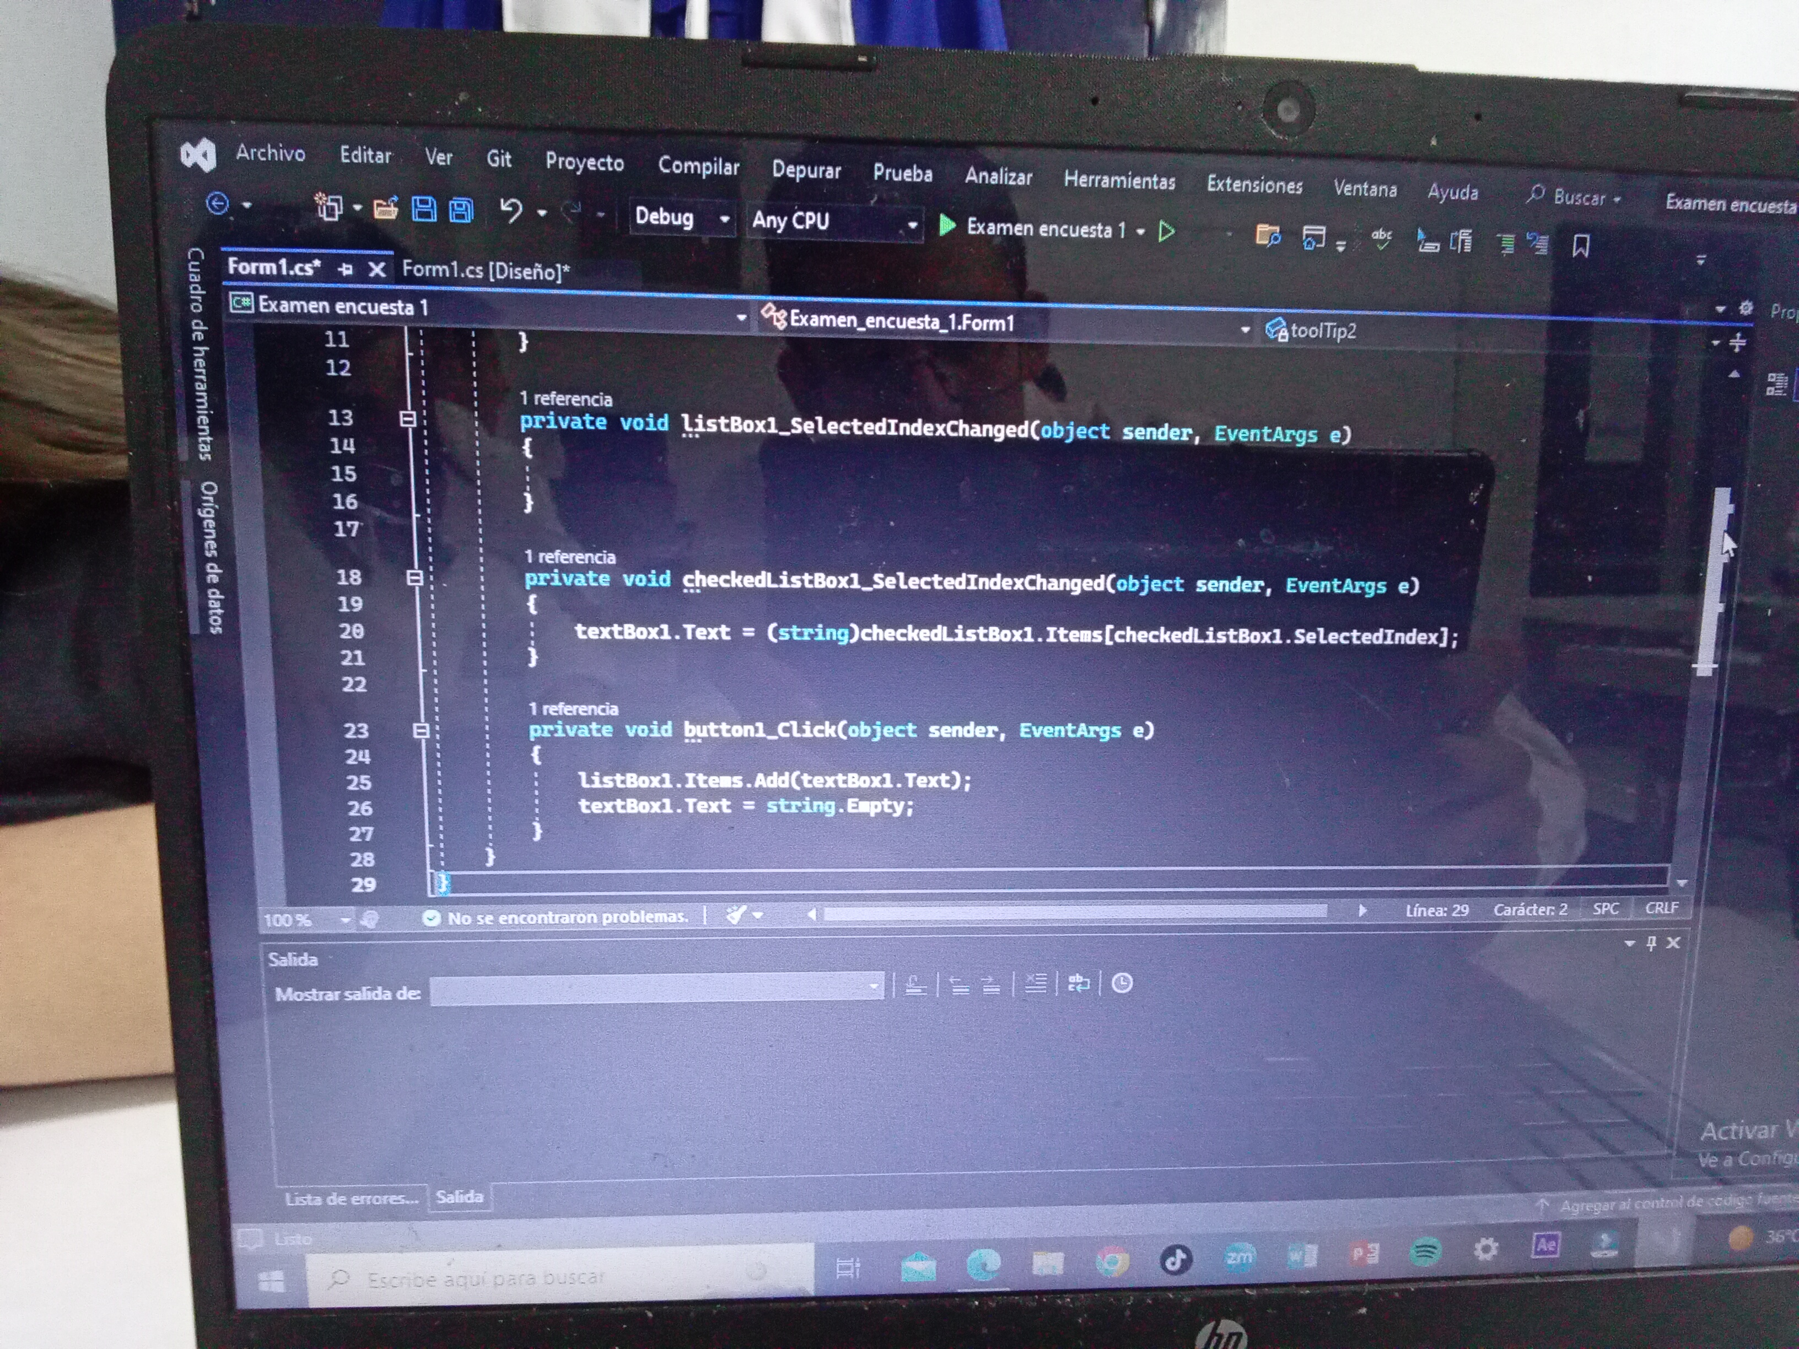Click the Save file icon
Viewport: 1799px width, 1349px height.
coord(424,210)
